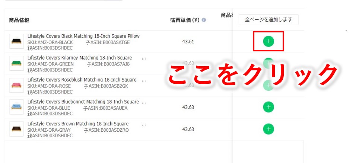Viewport: 359px width, 163px height.
Task: Expand the truncated Kilarney title ellipsis
Action: click(144, 58)
